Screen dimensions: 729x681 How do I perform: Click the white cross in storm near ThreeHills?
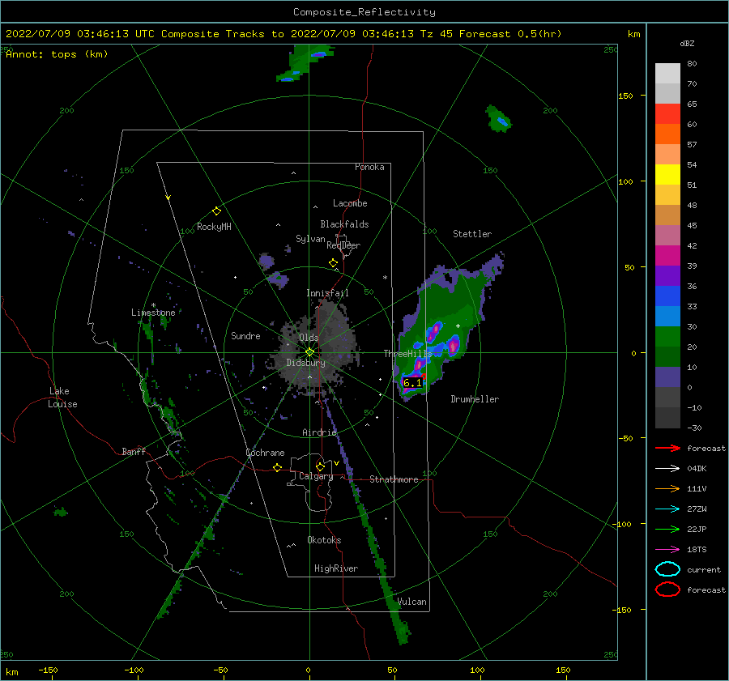[458, 326]
